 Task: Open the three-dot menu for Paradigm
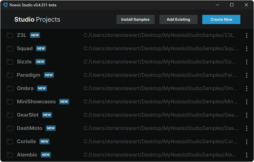point(247,75)
